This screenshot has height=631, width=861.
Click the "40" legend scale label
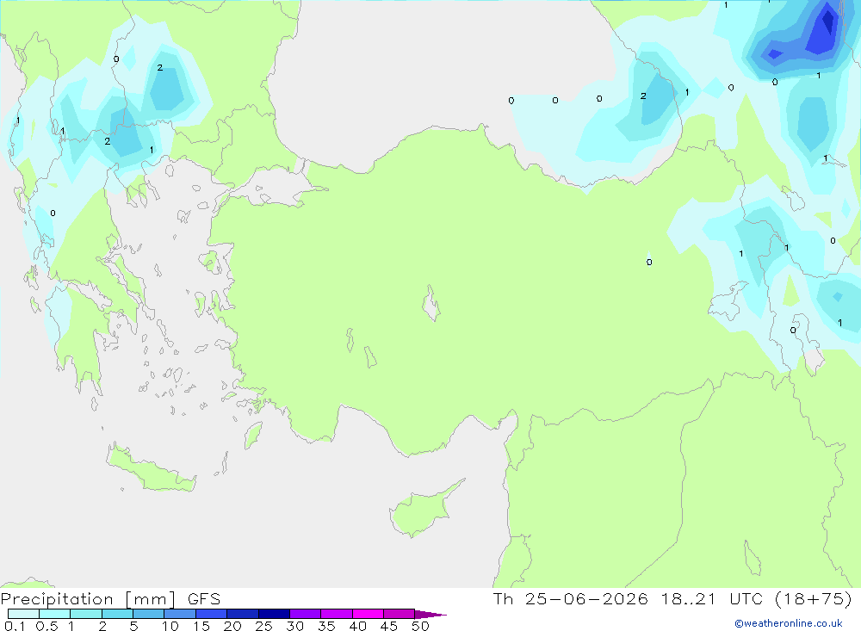[x=358, y=626]
